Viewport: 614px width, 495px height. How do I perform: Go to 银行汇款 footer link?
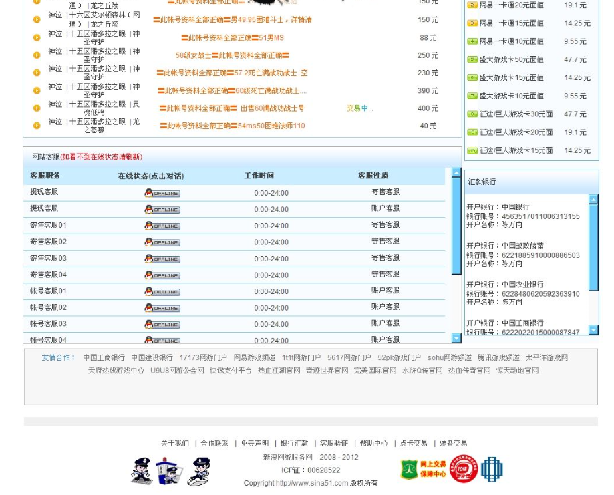click(294, 443)
